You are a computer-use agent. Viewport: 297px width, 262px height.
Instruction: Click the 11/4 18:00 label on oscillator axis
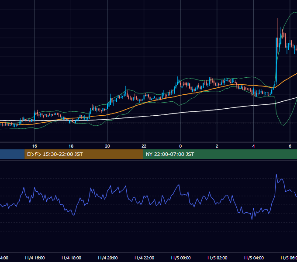71,258
